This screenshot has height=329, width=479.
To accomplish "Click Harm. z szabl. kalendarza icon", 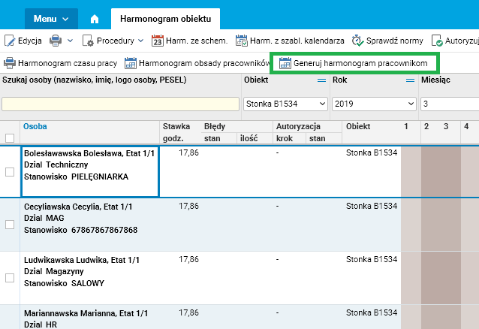I will [x=242, y=41].
